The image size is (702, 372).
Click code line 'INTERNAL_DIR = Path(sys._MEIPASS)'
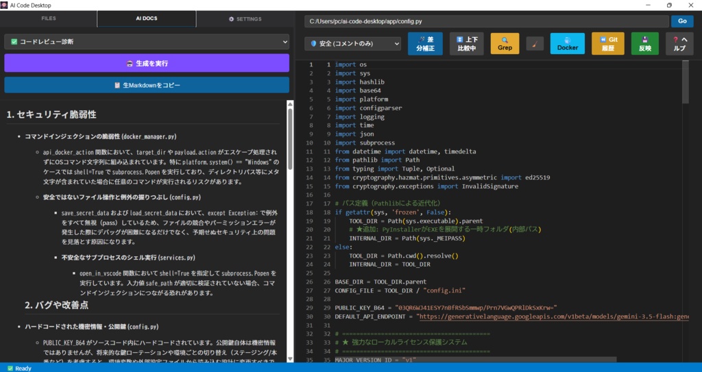pyautogui.click(x=407, y=238)
